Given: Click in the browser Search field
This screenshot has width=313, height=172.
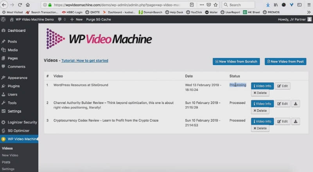Looking at the screenshot, I should (238, 5).
